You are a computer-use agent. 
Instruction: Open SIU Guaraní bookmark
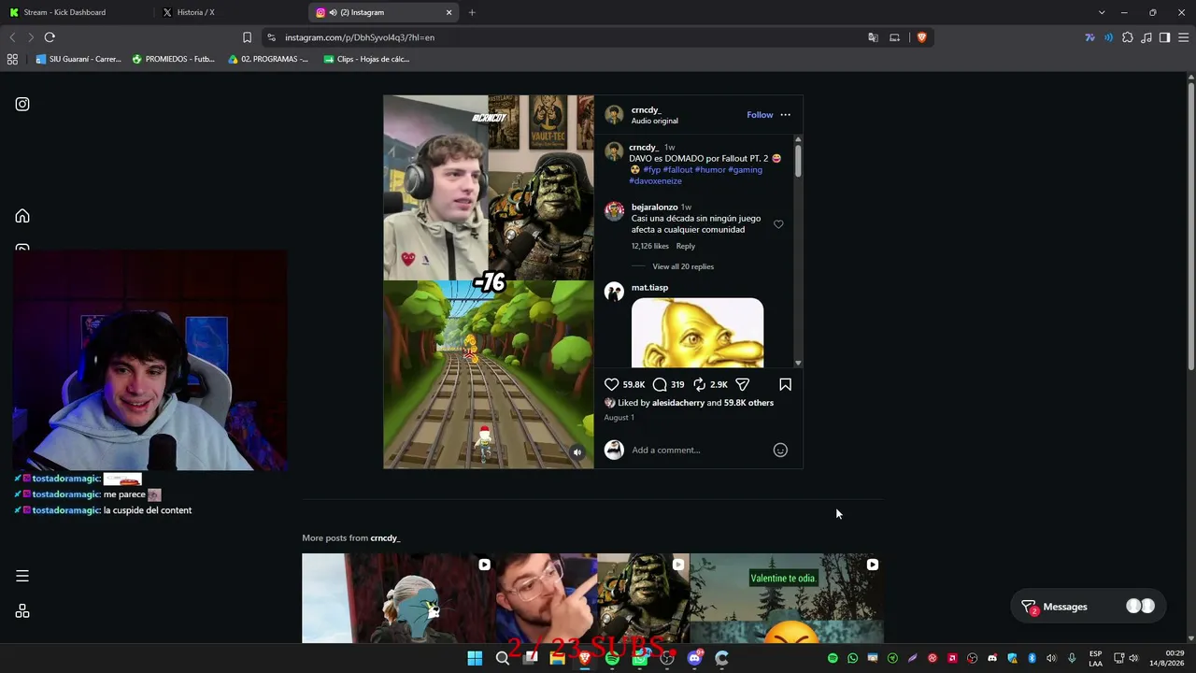[78, 59]
